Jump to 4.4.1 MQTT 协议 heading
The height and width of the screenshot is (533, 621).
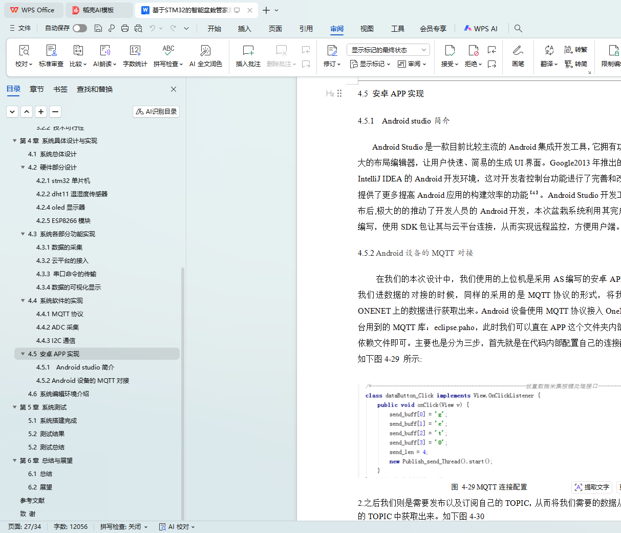point(59,314)
